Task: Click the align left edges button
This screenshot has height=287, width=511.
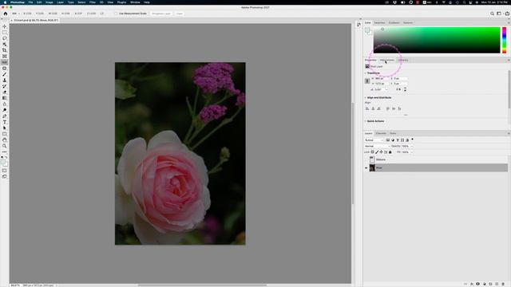Action: [x=367, y=108]
